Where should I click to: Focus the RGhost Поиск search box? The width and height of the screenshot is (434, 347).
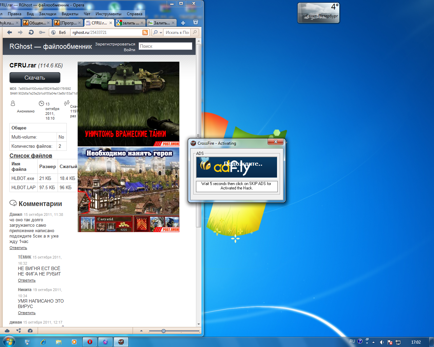click(x=165, y=46)
